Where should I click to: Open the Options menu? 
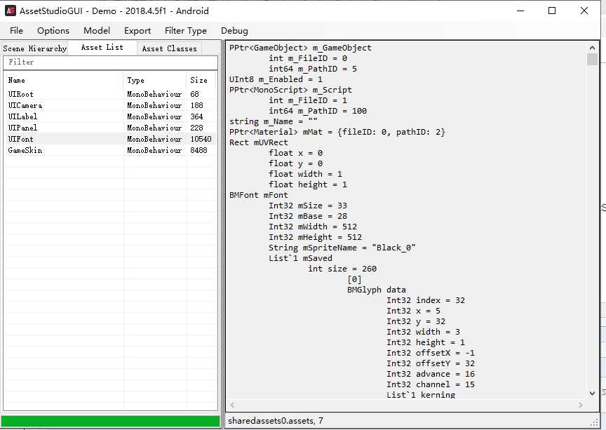(53, 31)
